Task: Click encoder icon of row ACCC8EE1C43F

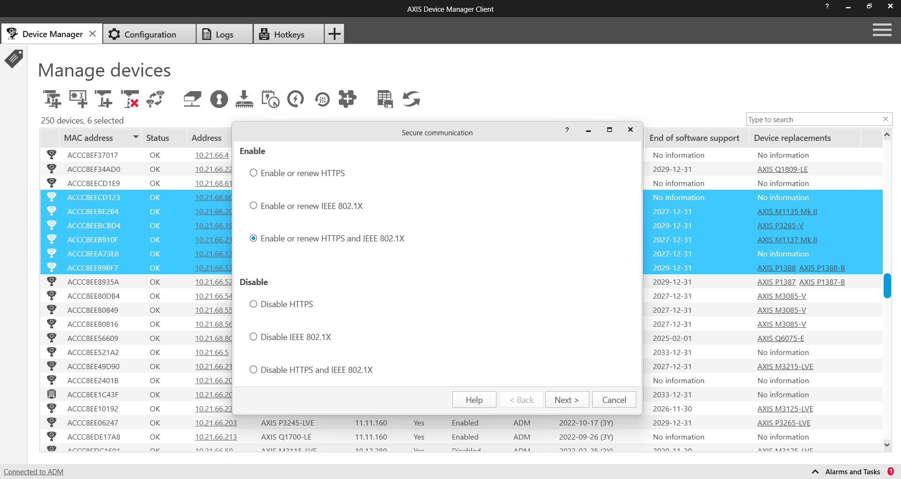Action: pyautogui.click(x=52, y=394)
